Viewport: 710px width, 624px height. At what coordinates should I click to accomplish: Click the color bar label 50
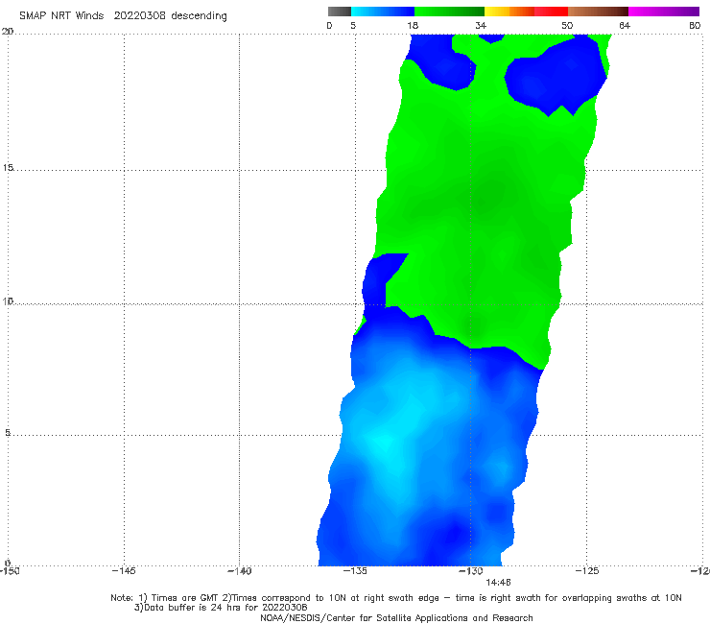tap(567, 25)
